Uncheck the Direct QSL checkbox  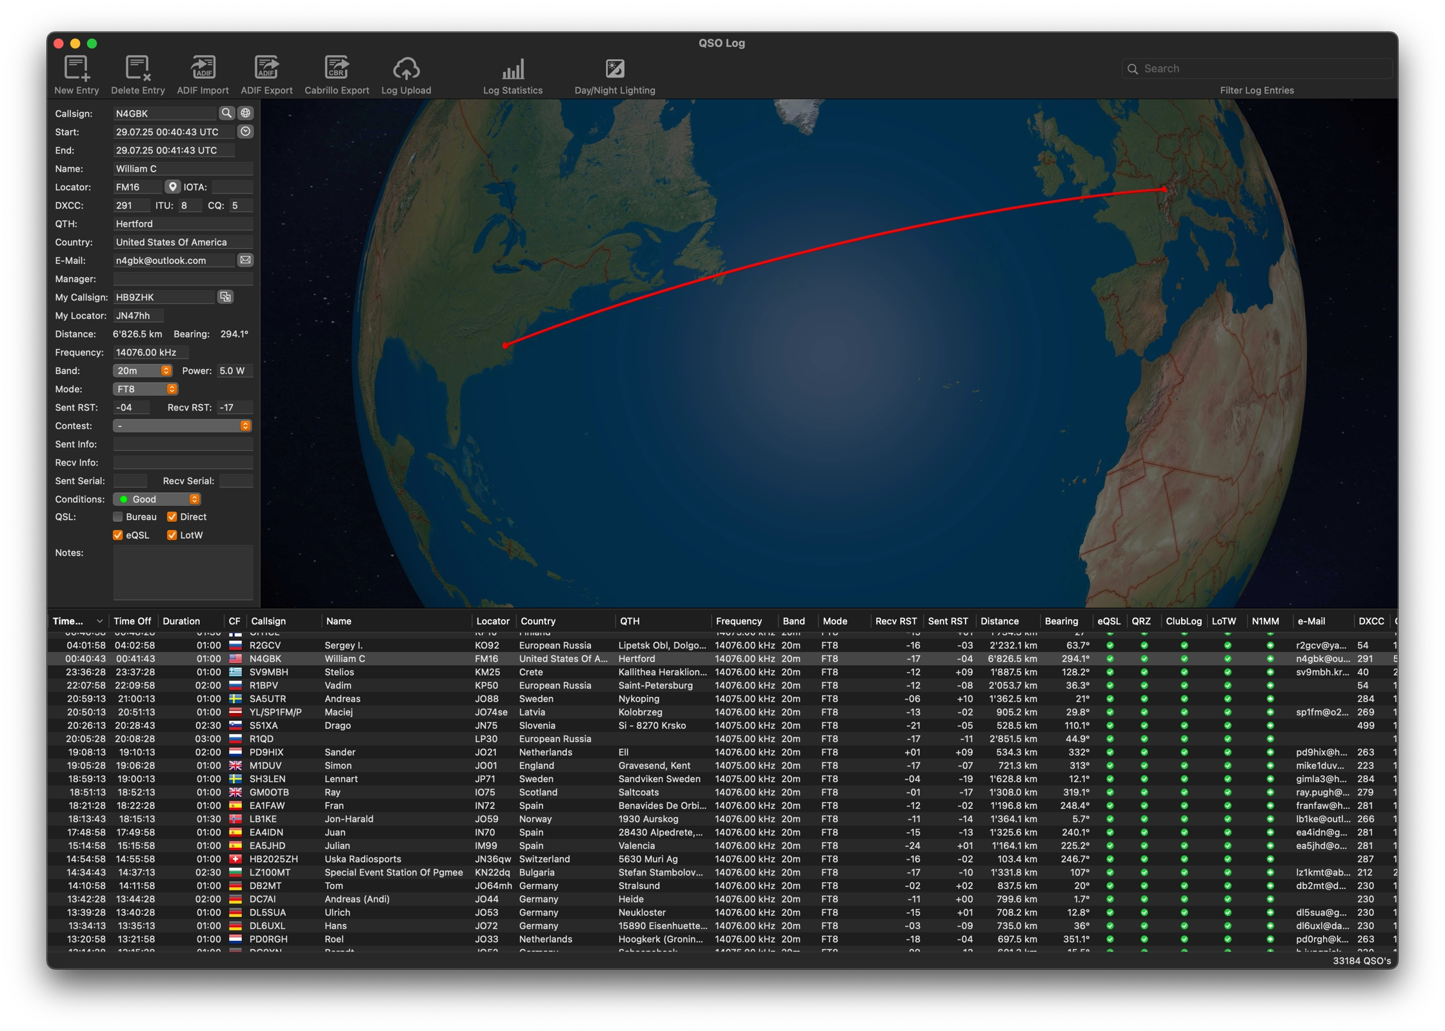pyautogui.click(x=172, y=517)
